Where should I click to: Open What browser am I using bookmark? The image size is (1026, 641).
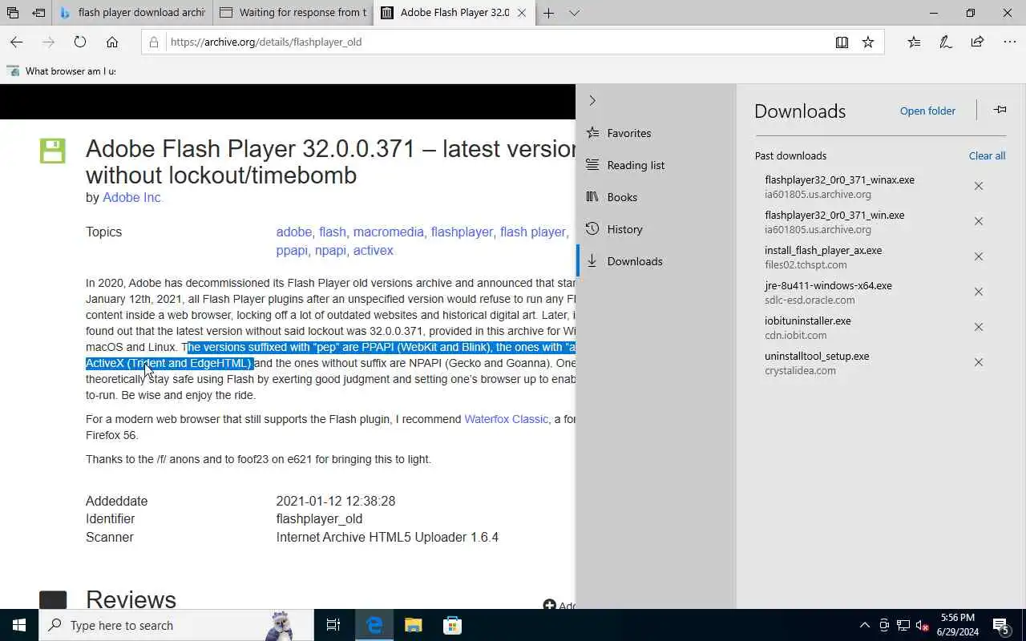point(62,71)
